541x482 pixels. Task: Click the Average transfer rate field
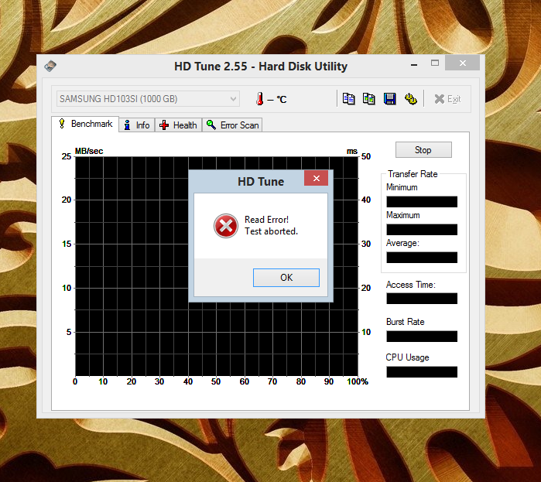422,258
